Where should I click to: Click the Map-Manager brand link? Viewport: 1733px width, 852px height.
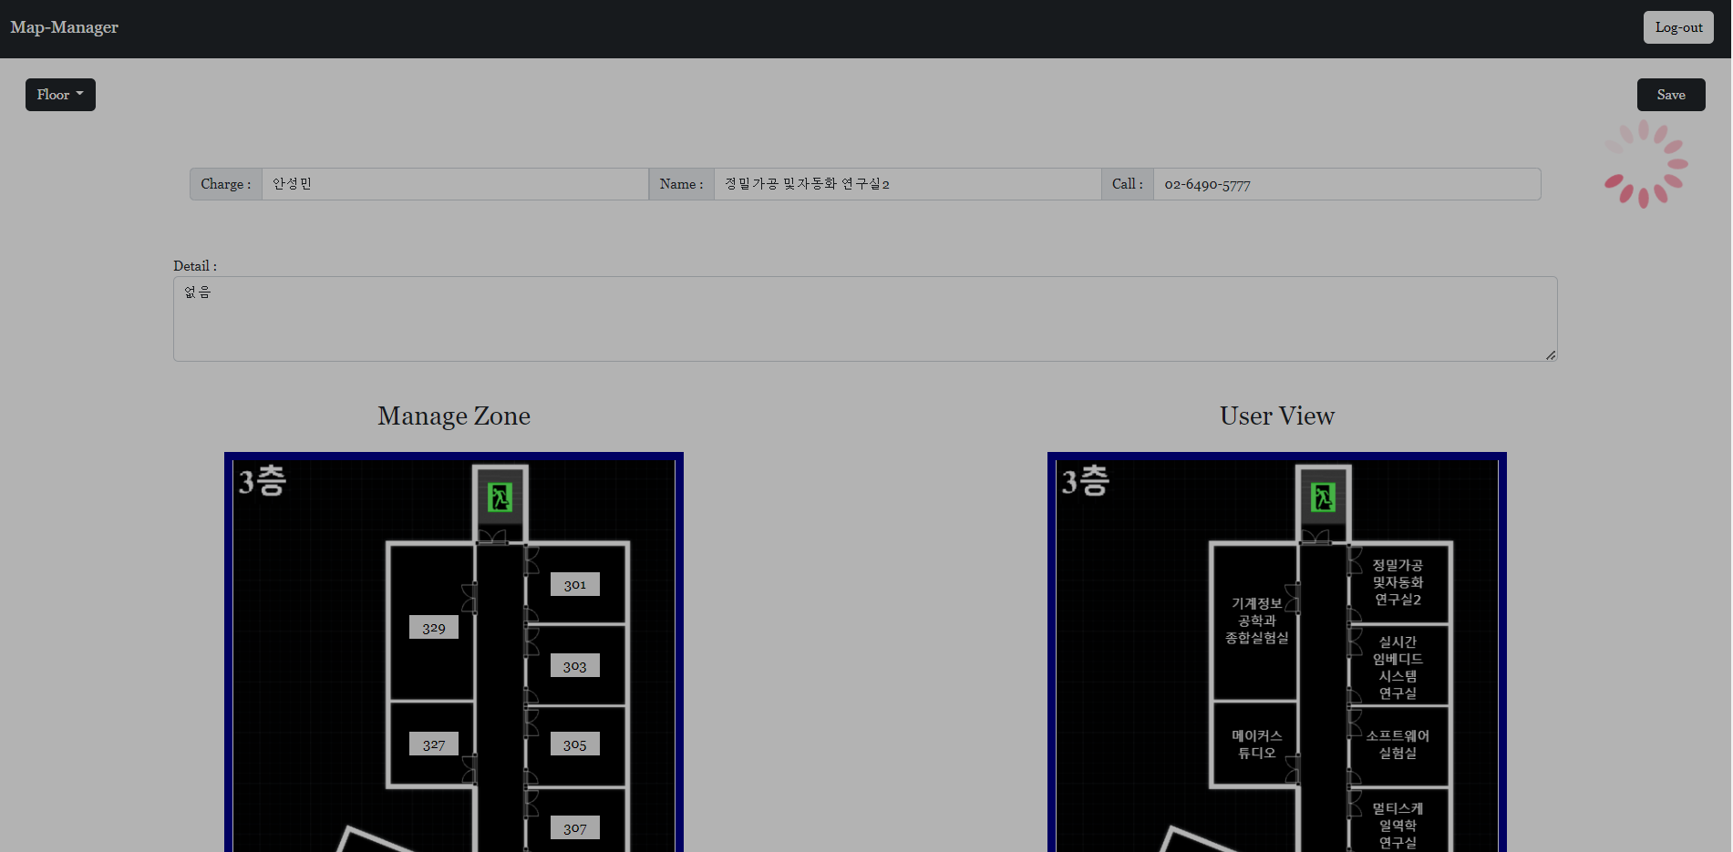[x=65, y=27]
